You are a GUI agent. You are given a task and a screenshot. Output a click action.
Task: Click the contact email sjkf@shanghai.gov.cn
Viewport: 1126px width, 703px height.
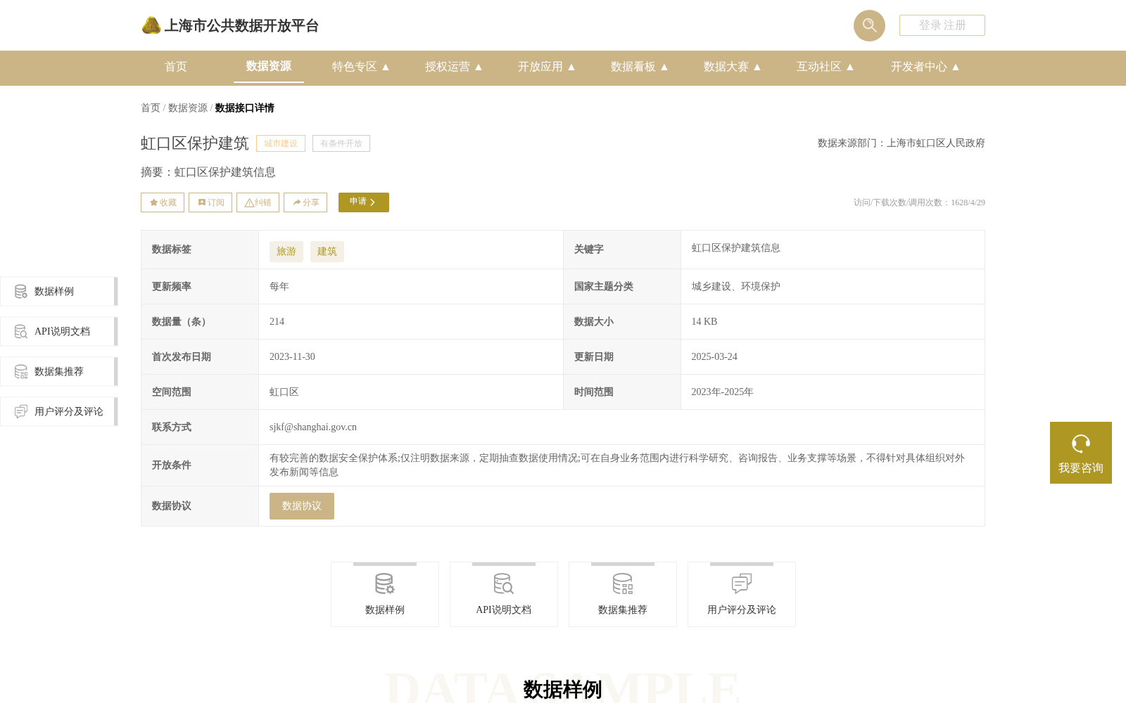[313, 427]
